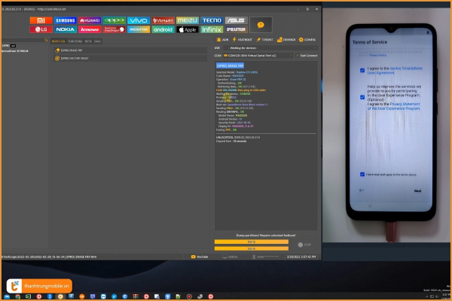Select the MediaTek chipset logo
Image resolution: width=452 pixels, height=301 pixels.
138,29
